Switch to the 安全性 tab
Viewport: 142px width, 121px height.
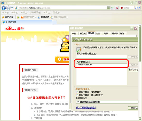(x=83, y=33)
